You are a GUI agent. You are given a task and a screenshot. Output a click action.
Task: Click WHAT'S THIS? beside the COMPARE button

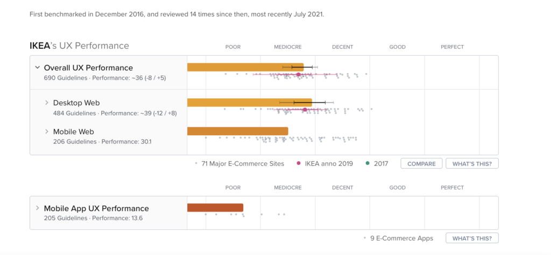pos(472,163)
